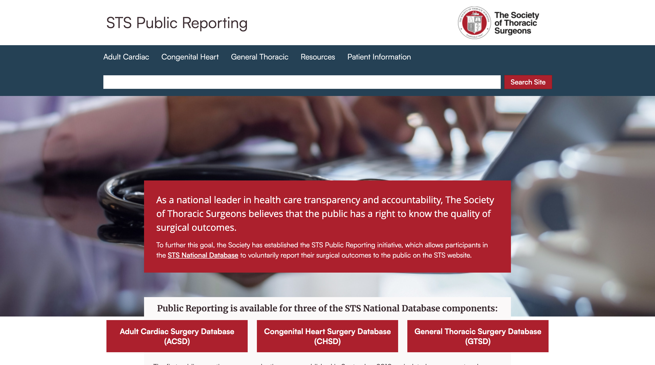Follow the STS National Database link
This screenshot has height=365, width=655.
[203, 255]
